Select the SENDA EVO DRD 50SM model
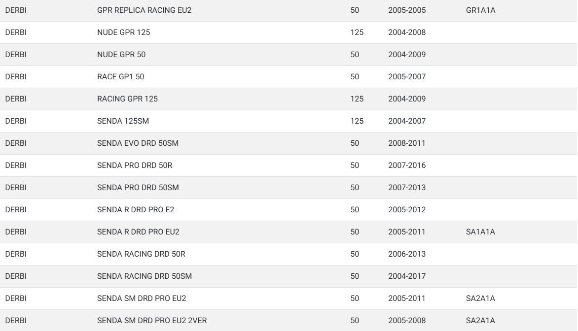This screenshot has width=578, height=331. tap(138, 143)
